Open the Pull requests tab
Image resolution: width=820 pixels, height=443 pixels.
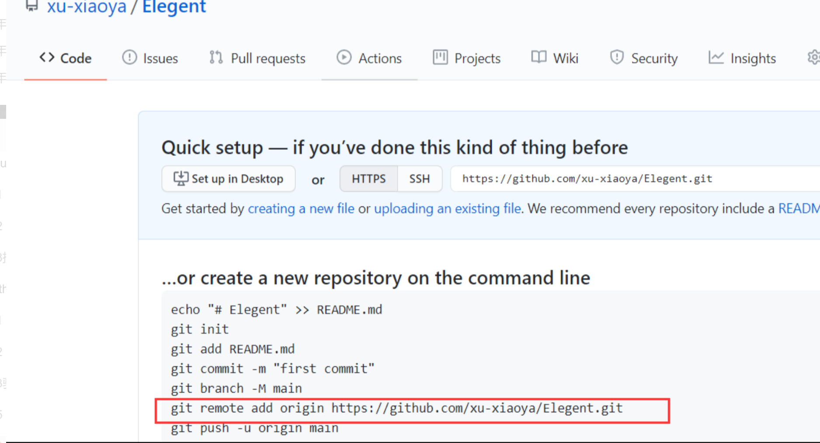pyautogui.click(x=257, y=58)
